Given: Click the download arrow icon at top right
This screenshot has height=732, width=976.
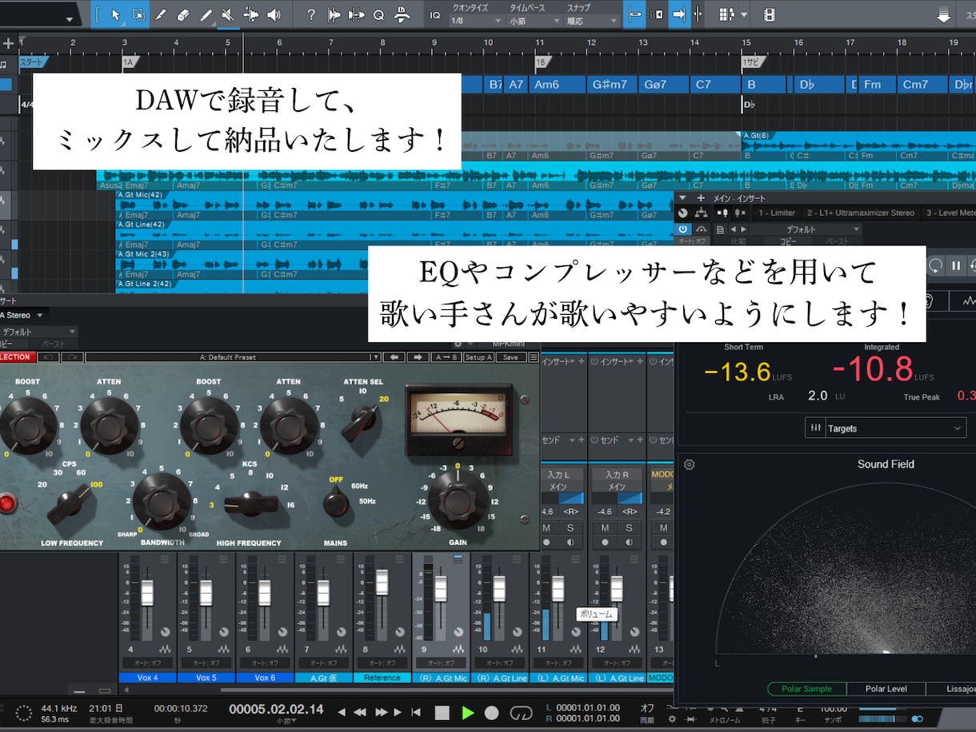Looking at the screenshot, I should [944, 14].
